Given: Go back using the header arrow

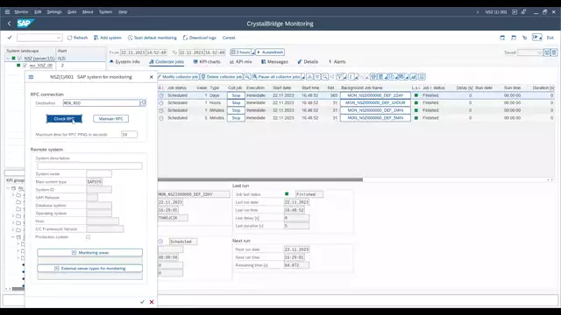Looking at the screenshot, I should (10, 24).
